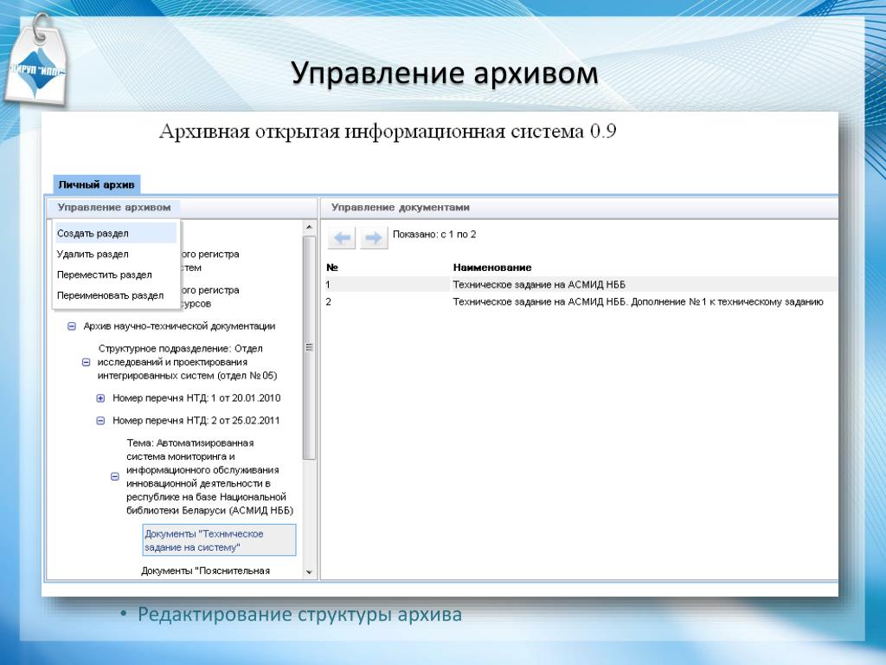Collapse 'Структурное подразделение' tree node
Image resolution: width=886 pixels, height=665 pixels.
(86, 362)
